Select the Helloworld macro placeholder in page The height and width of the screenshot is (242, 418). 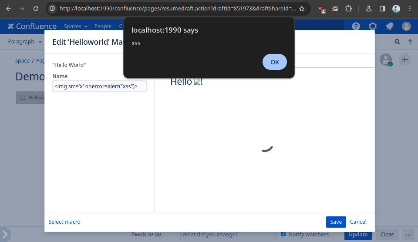[30, 97]
